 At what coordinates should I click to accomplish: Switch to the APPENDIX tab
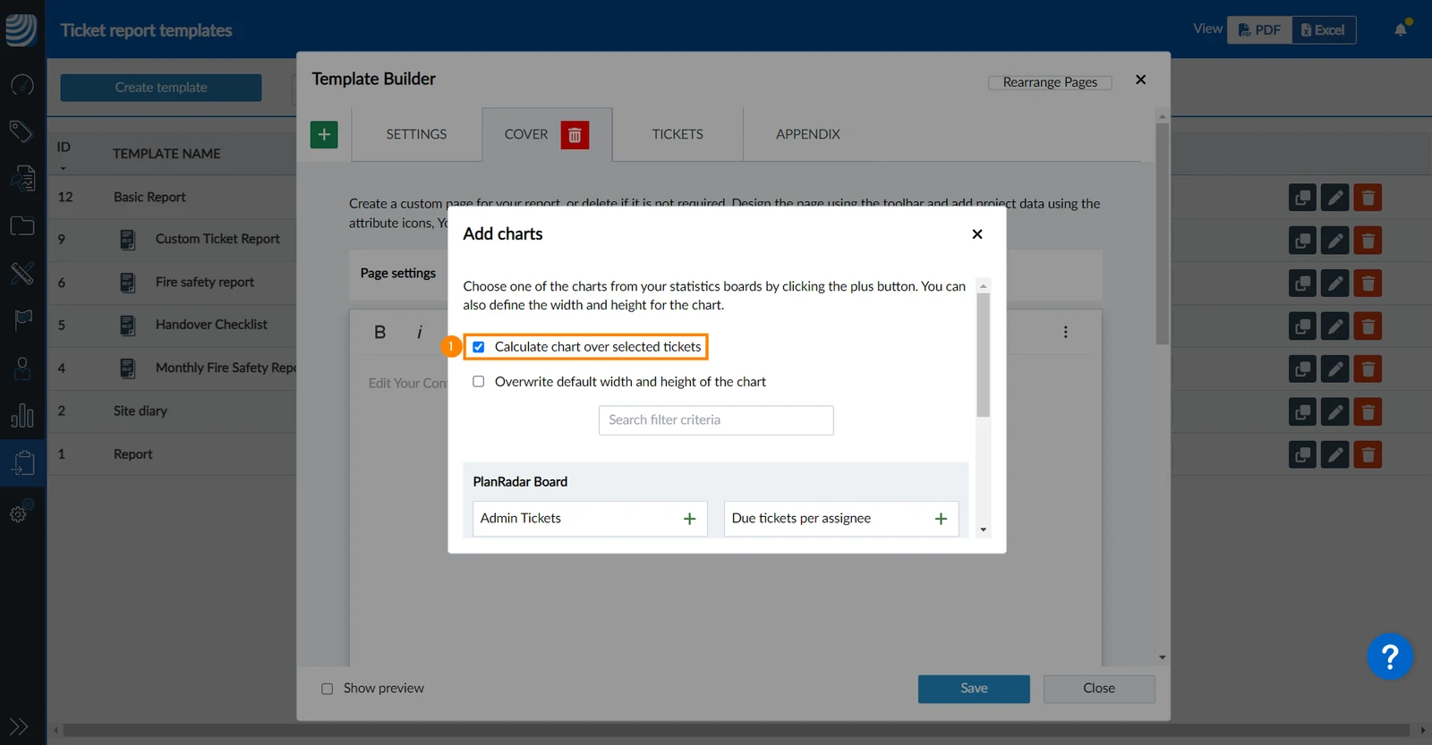point(808,134)
